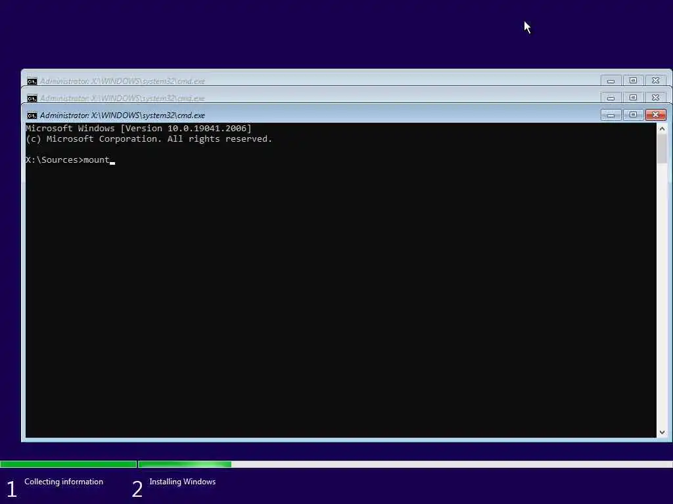Maximize the front cmd.exe window

[633, 115]
